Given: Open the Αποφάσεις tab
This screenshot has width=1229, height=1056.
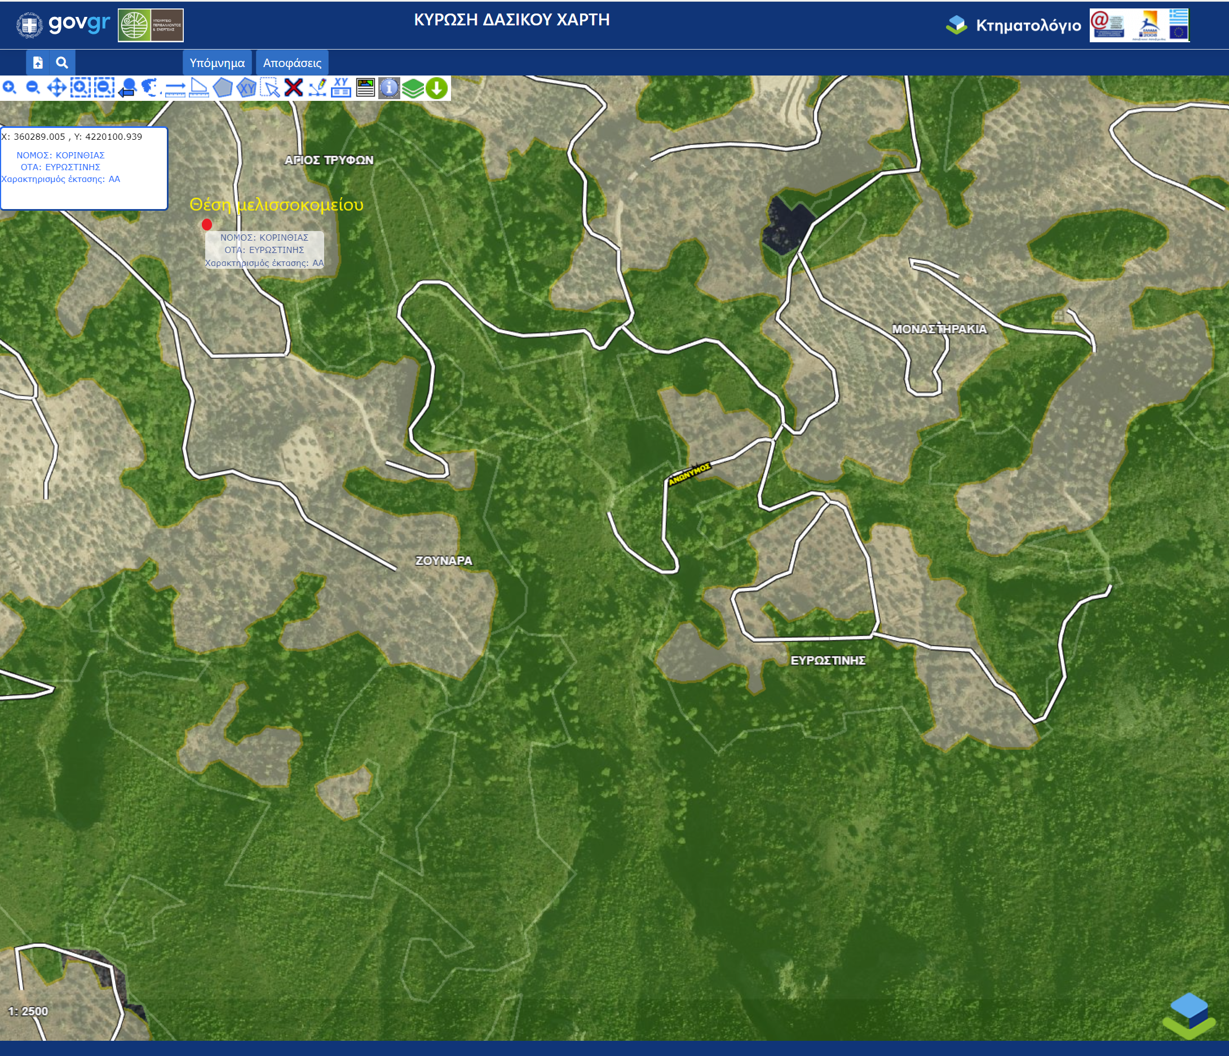Looking at the screenshot, I should (292, 63).
